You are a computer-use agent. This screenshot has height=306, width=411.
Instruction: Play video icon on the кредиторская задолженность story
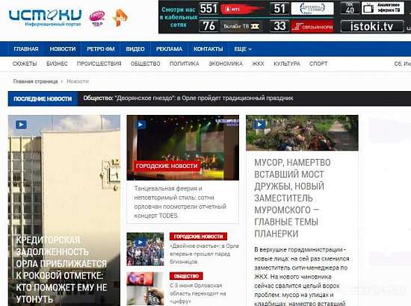[x=21, y=125]
